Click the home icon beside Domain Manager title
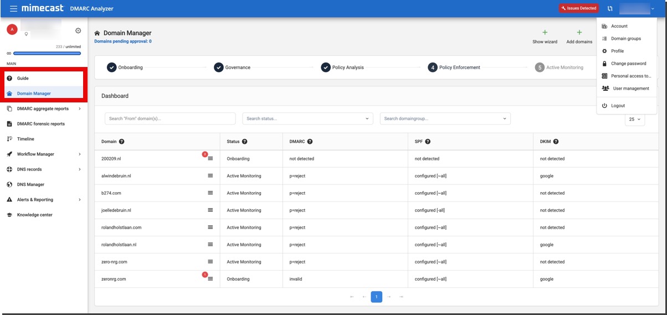The width and height of the screenshot is (667, 315). tap(98, 33)
